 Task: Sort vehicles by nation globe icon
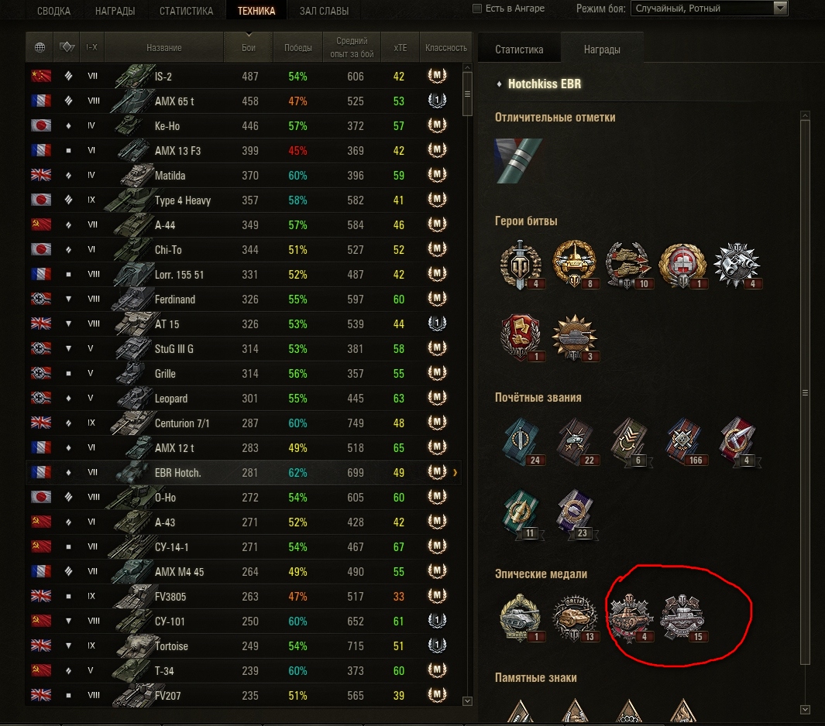pos(40,47)
